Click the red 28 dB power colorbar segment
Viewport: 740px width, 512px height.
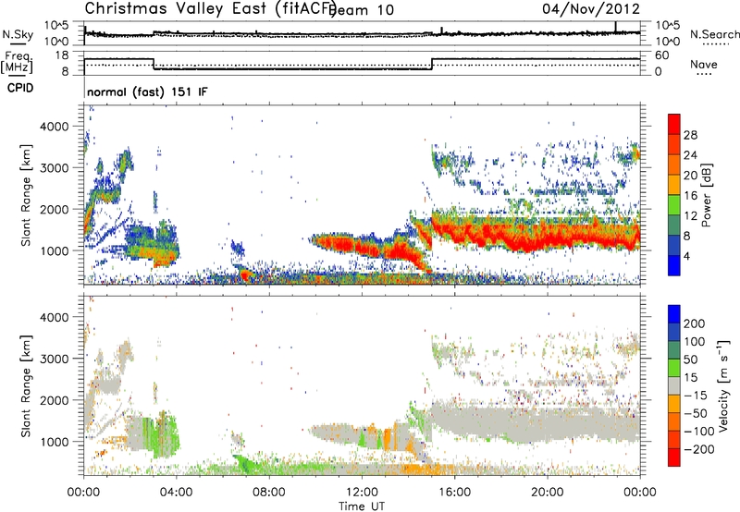[674, 124]
